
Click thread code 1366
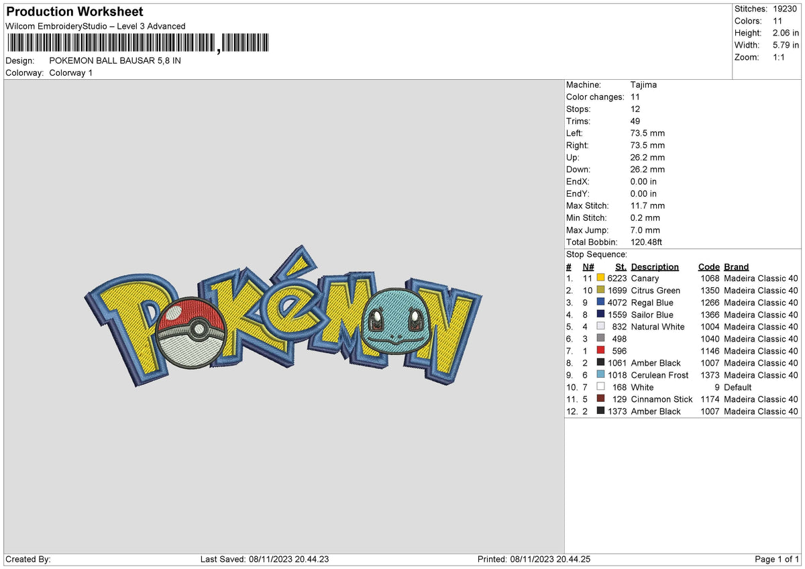click(710, 314)
